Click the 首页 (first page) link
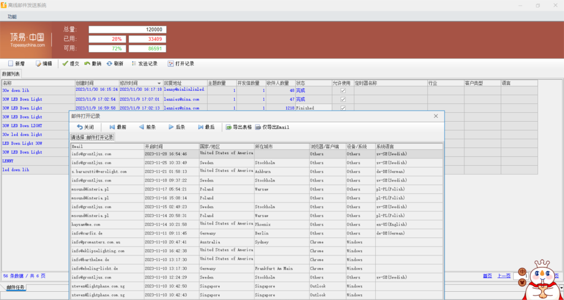 tap(487, 276)
